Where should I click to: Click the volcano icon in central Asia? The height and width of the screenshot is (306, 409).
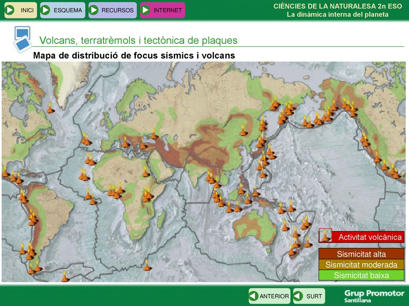click(x=243, y=131)
